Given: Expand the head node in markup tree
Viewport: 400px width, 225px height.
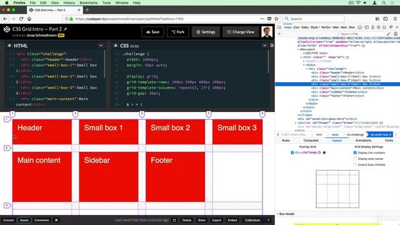Looking at the screenshot, I should coord(304,61).
